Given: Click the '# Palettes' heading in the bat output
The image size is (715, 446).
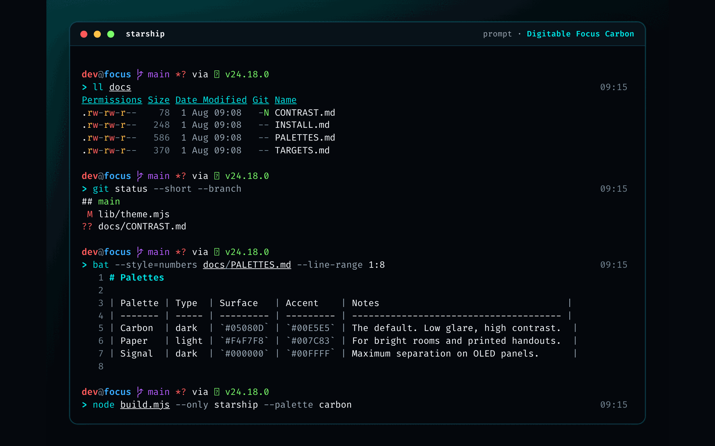Looking at the screenshot, I should pos(137,278).
